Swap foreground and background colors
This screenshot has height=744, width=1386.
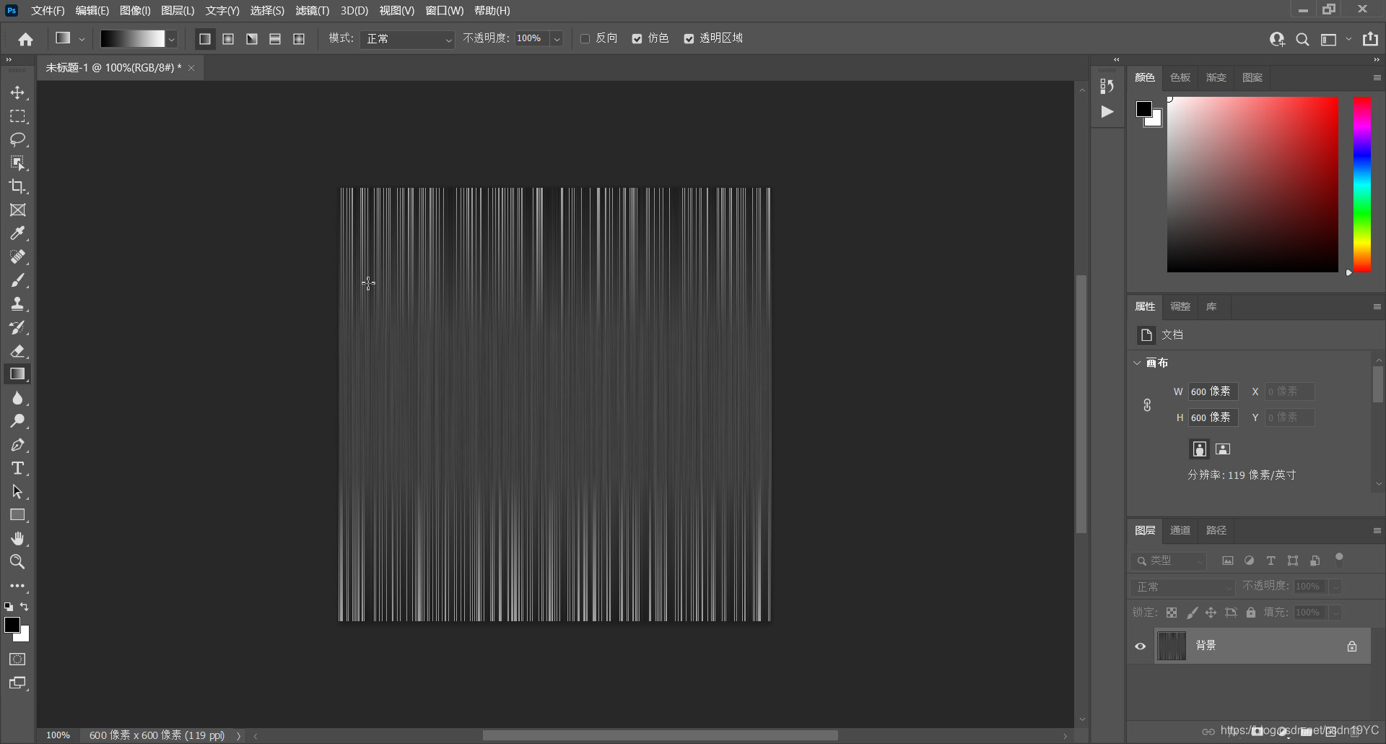coord(25,607)
